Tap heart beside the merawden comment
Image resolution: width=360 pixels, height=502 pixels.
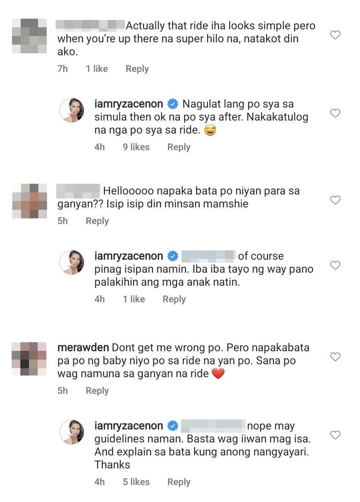point(335,357)
